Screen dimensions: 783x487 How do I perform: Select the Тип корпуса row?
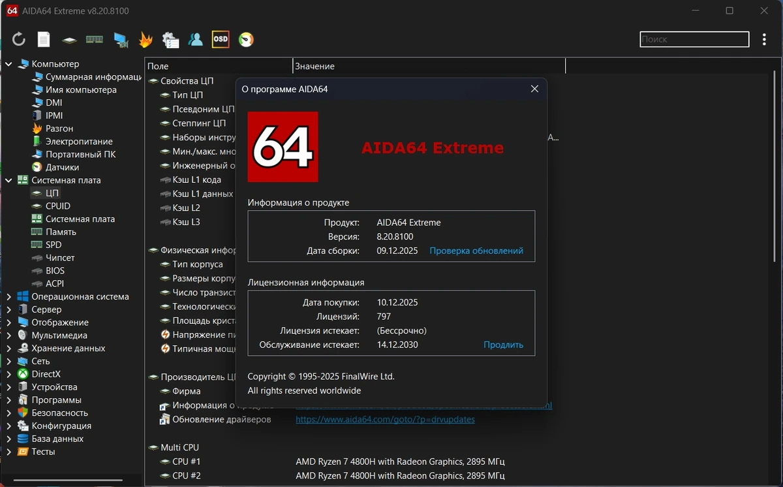(198, 264)
